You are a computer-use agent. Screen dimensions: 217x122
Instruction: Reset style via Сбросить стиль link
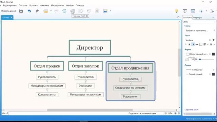coord(192,110)
